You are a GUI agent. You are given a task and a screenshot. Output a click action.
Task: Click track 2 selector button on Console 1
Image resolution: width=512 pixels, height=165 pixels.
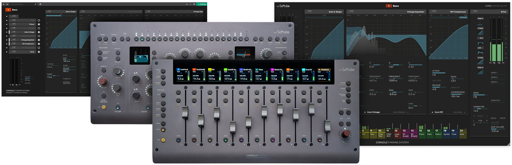click(142, 39)
